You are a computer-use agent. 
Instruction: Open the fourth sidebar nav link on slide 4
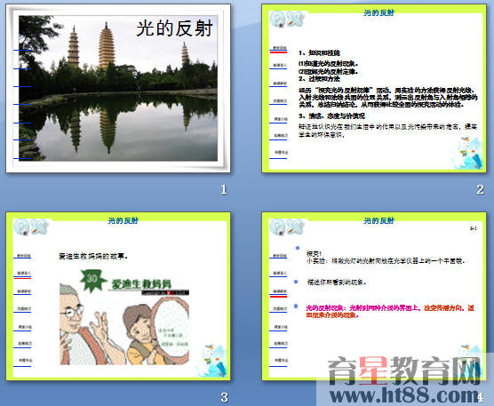point(280,309)
